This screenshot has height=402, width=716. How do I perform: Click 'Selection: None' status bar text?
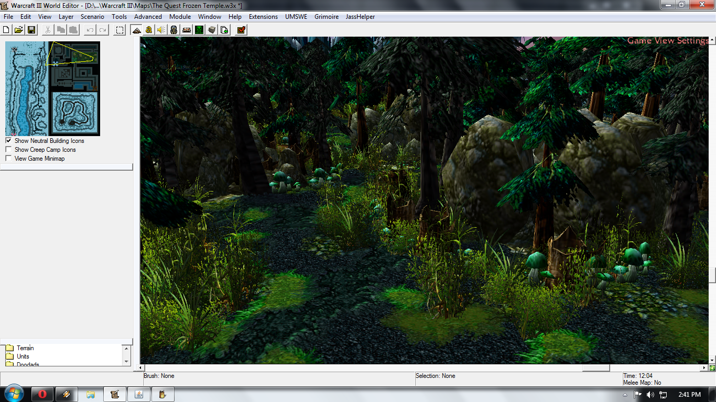436,376
